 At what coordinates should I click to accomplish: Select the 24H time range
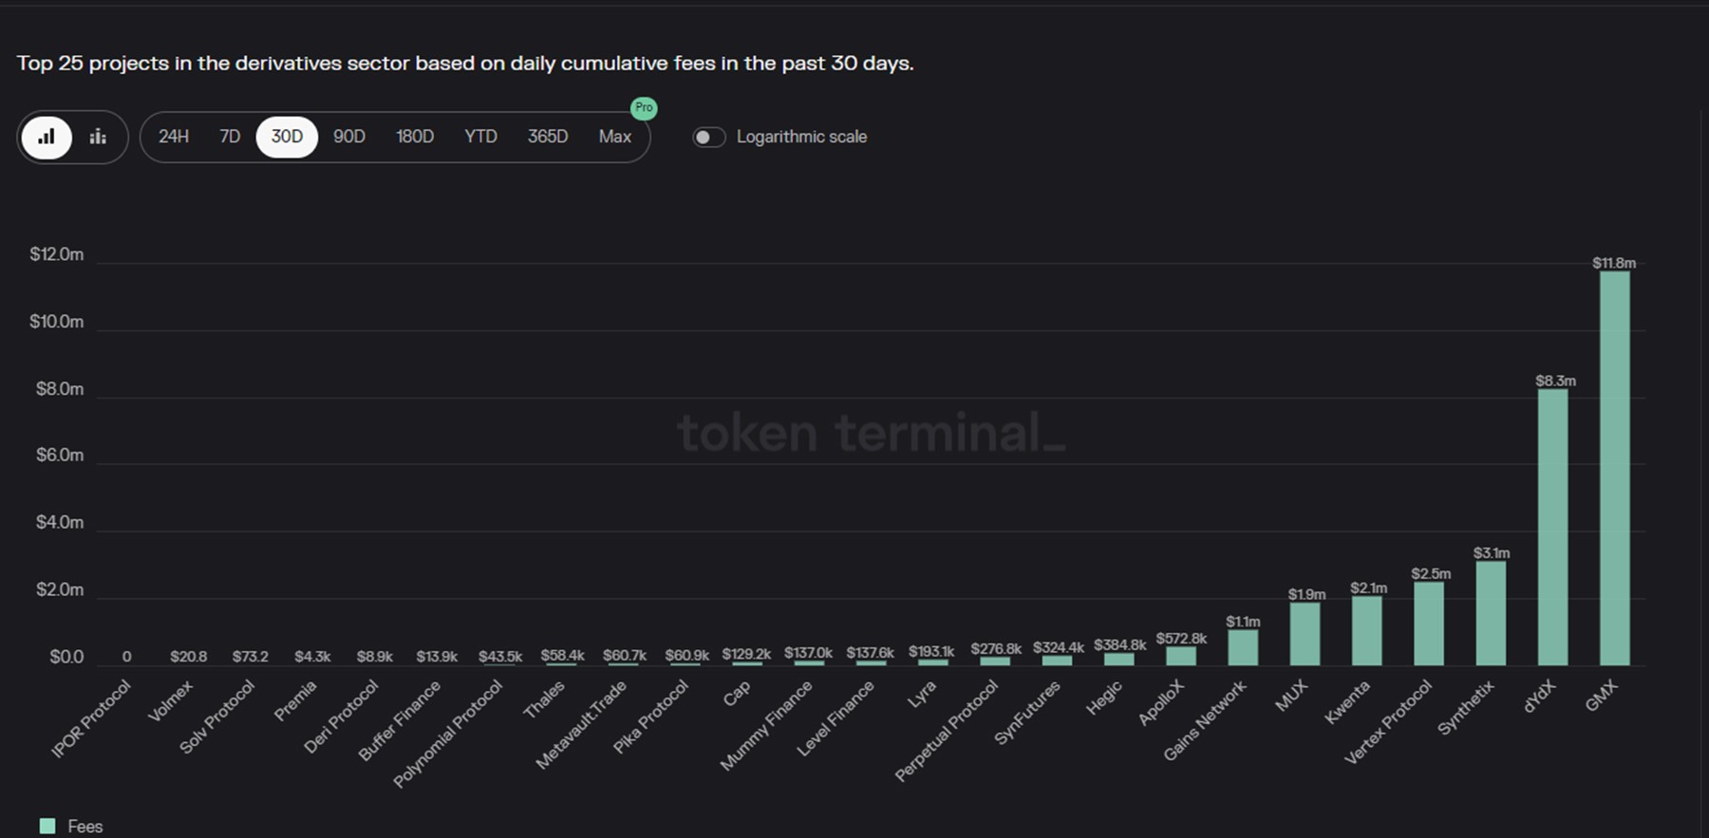point(173,137)
